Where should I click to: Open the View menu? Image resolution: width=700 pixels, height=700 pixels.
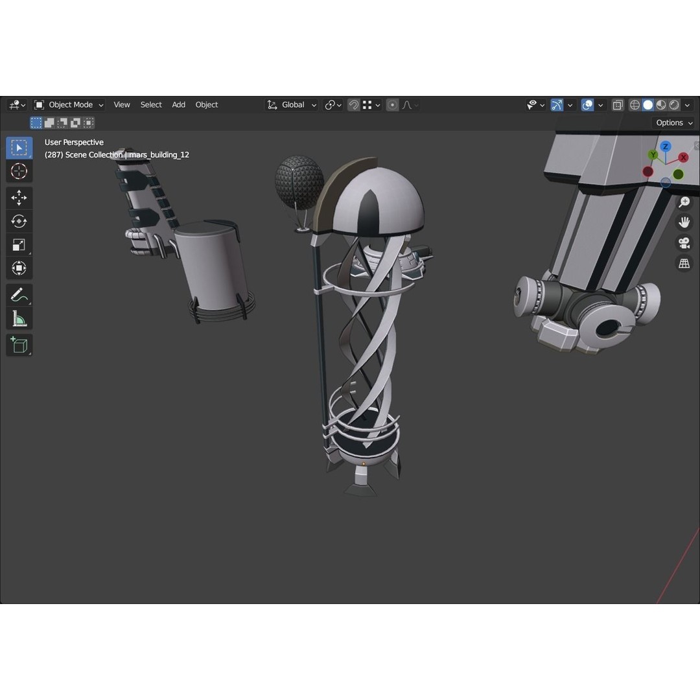tap(122, 105)
